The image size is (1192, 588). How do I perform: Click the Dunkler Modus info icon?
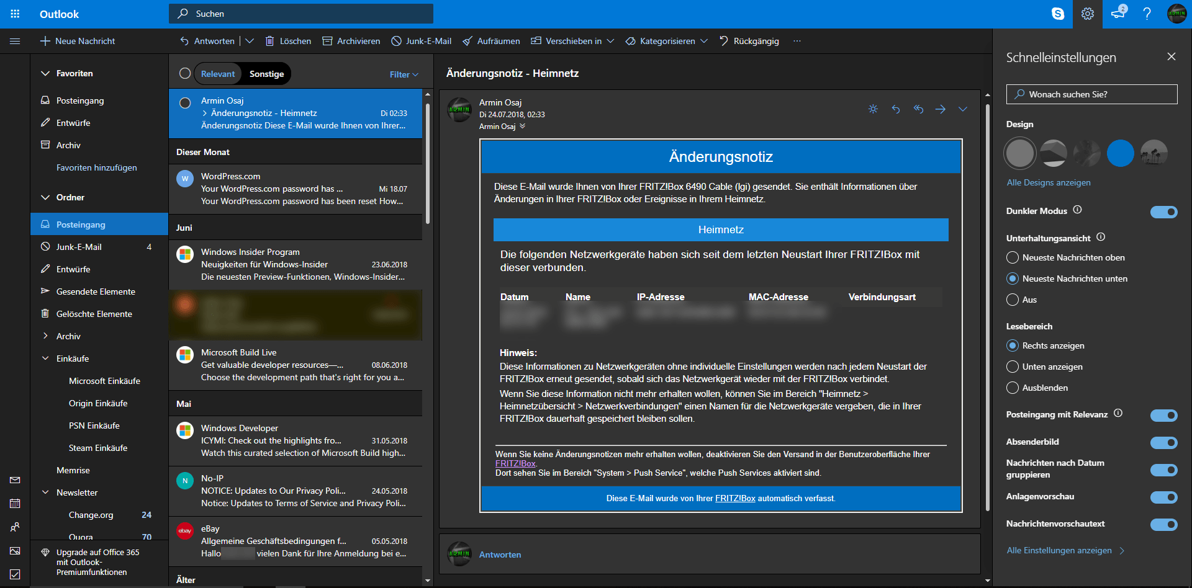click(x=1078, y=210)
